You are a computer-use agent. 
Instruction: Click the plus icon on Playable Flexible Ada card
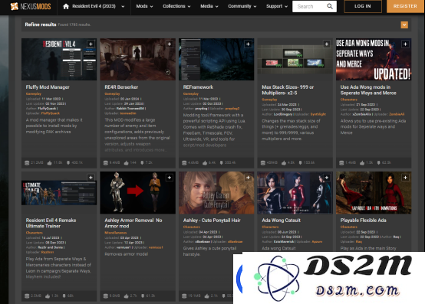(x=405, y=178)
